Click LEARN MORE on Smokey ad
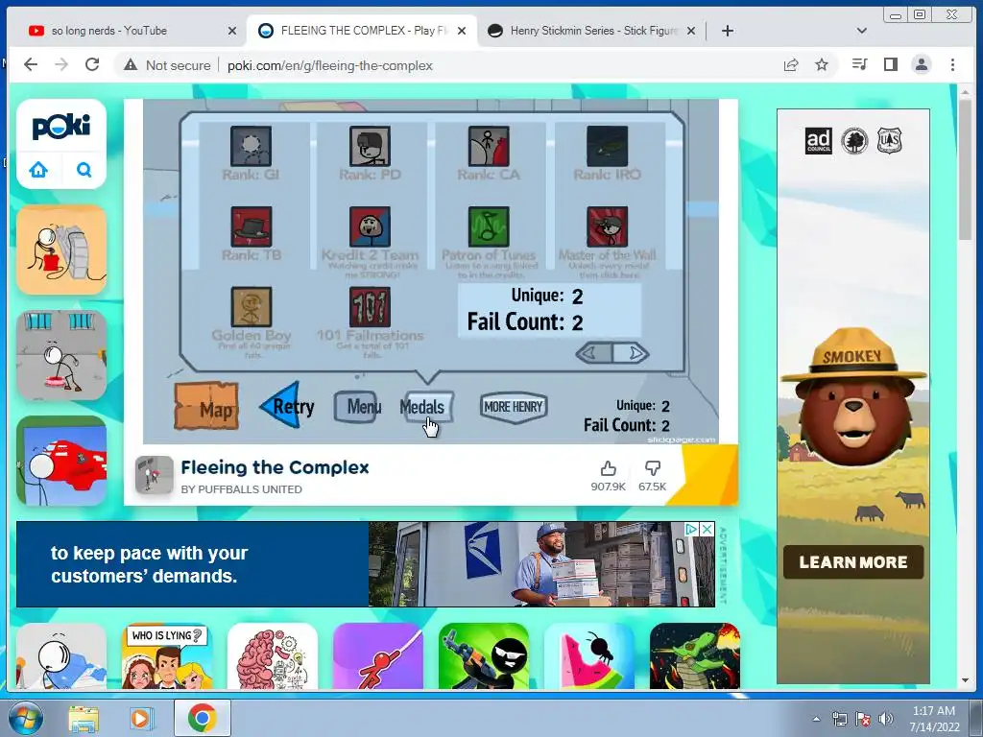This screenshot has width=983, height=737. click(853, 562)
